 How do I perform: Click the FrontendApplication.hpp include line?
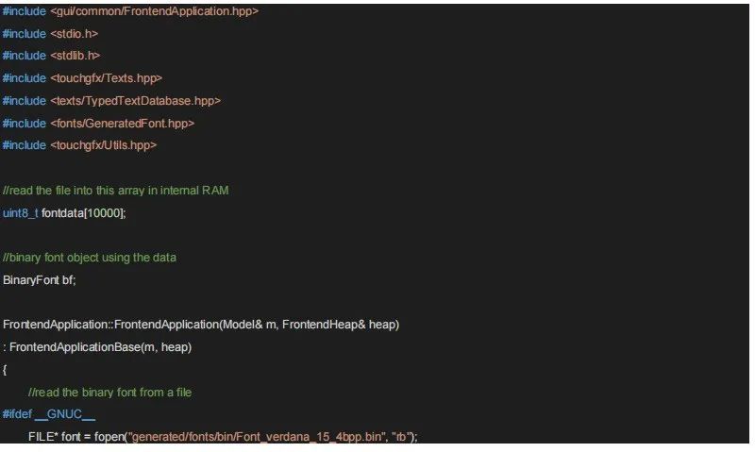(x=130, y=11)
